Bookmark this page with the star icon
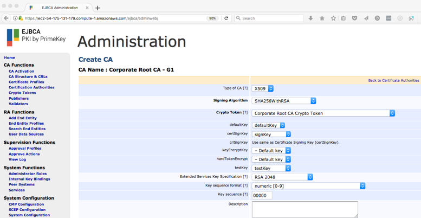 pos(333,18)
